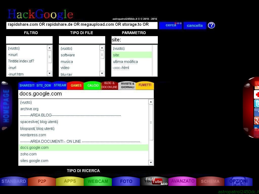Clear the query with the cancella button
Image resolution: width=259 pixels, height=194 pixels.
coord(195,26)
